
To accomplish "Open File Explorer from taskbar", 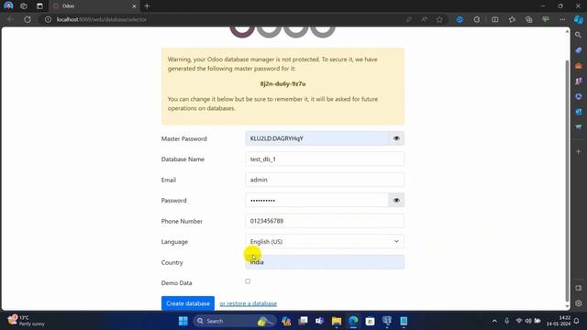I will tap(337, 321).
